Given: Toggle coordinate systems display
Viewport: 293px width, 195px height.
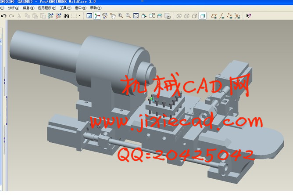Looking at the screenshot, I should tap(237, 16).
